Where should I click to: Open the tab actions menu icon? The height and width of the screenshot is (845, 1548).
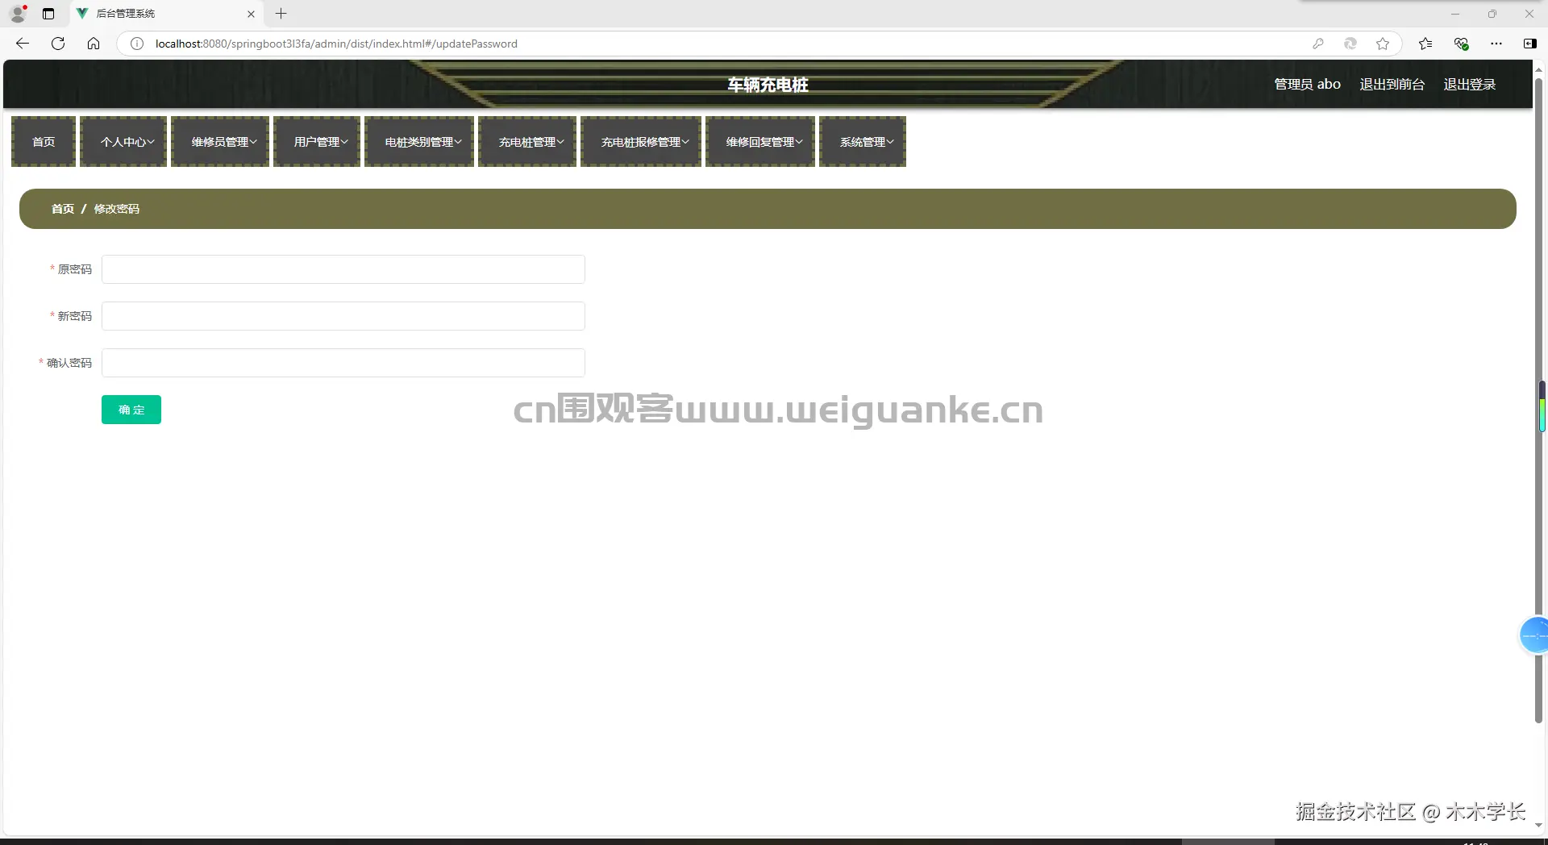[48, 14]
